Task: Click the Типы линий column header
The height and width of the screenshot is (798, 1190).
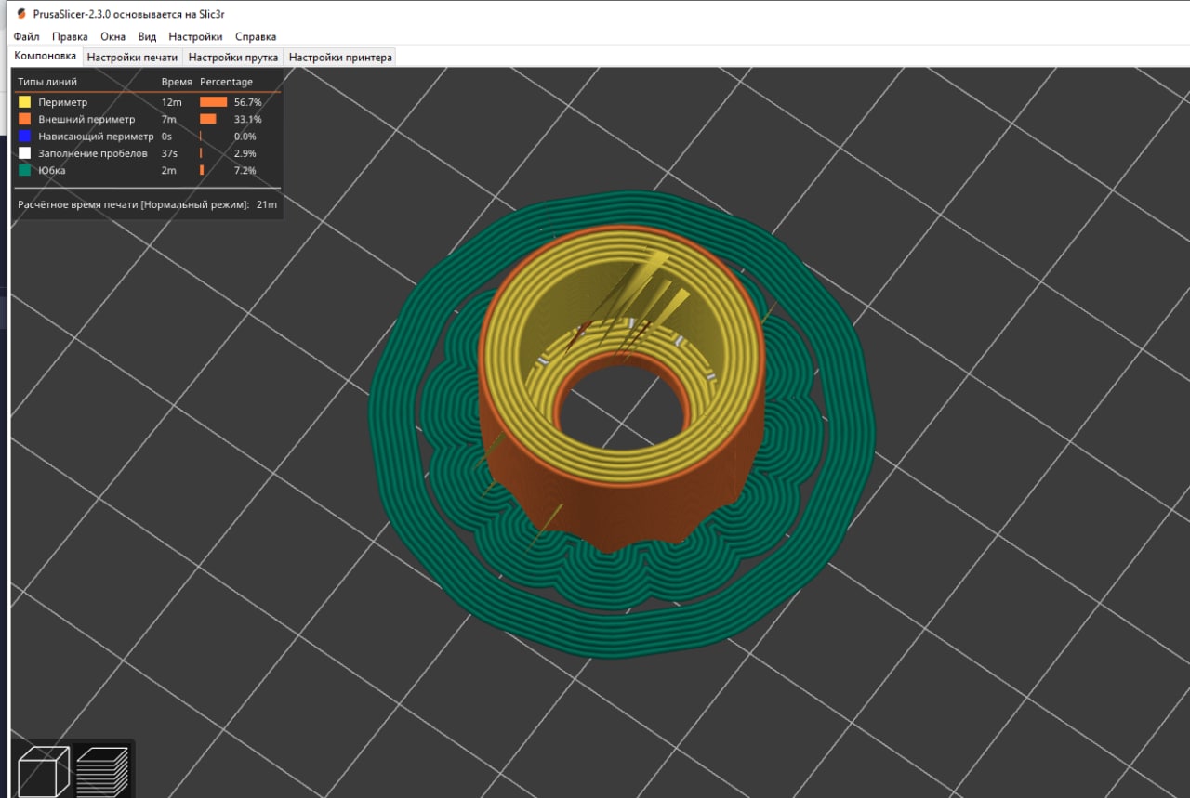Action: [47, 82]
